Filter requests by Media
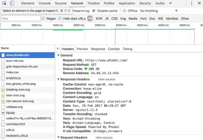The width and height of the screenshot is (203, 140). [x=133, y=19]
